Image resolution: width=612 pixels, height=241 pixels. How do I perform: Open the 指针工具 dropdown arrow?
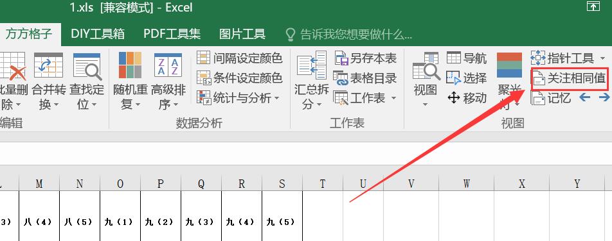point(602,59)
